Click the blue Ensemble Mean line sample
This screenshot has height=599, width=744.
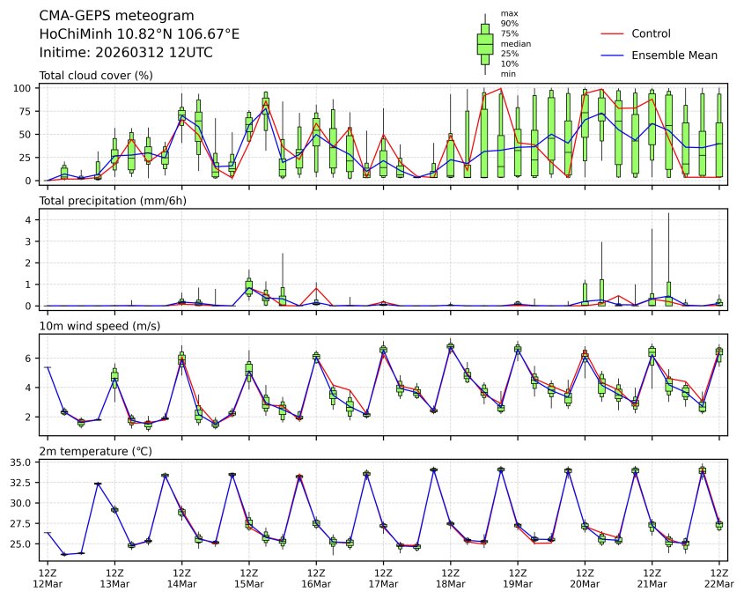pos(612,55)
